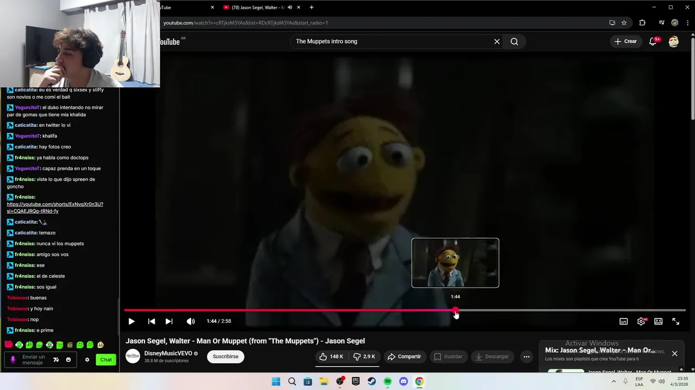Click the translate icon in chat input
The image size is (695, 390).
56,360
